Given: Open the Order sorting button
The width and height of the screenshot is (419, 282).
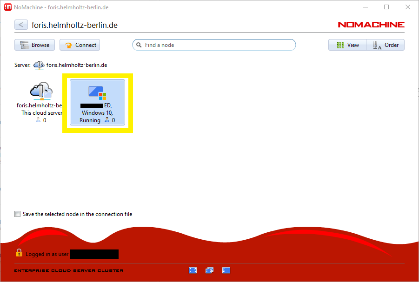Looking at the screenshot, I should [x=386, y=45].
